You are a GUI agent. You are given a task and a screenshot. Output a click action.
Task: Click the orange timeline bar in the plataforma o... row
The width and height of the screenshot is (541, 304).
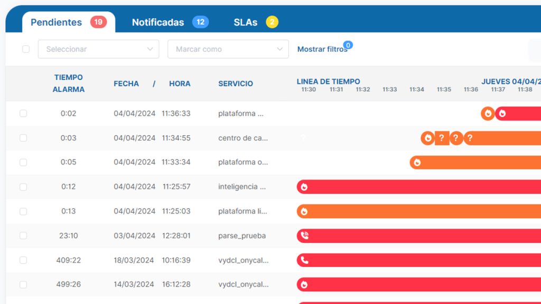475,163
